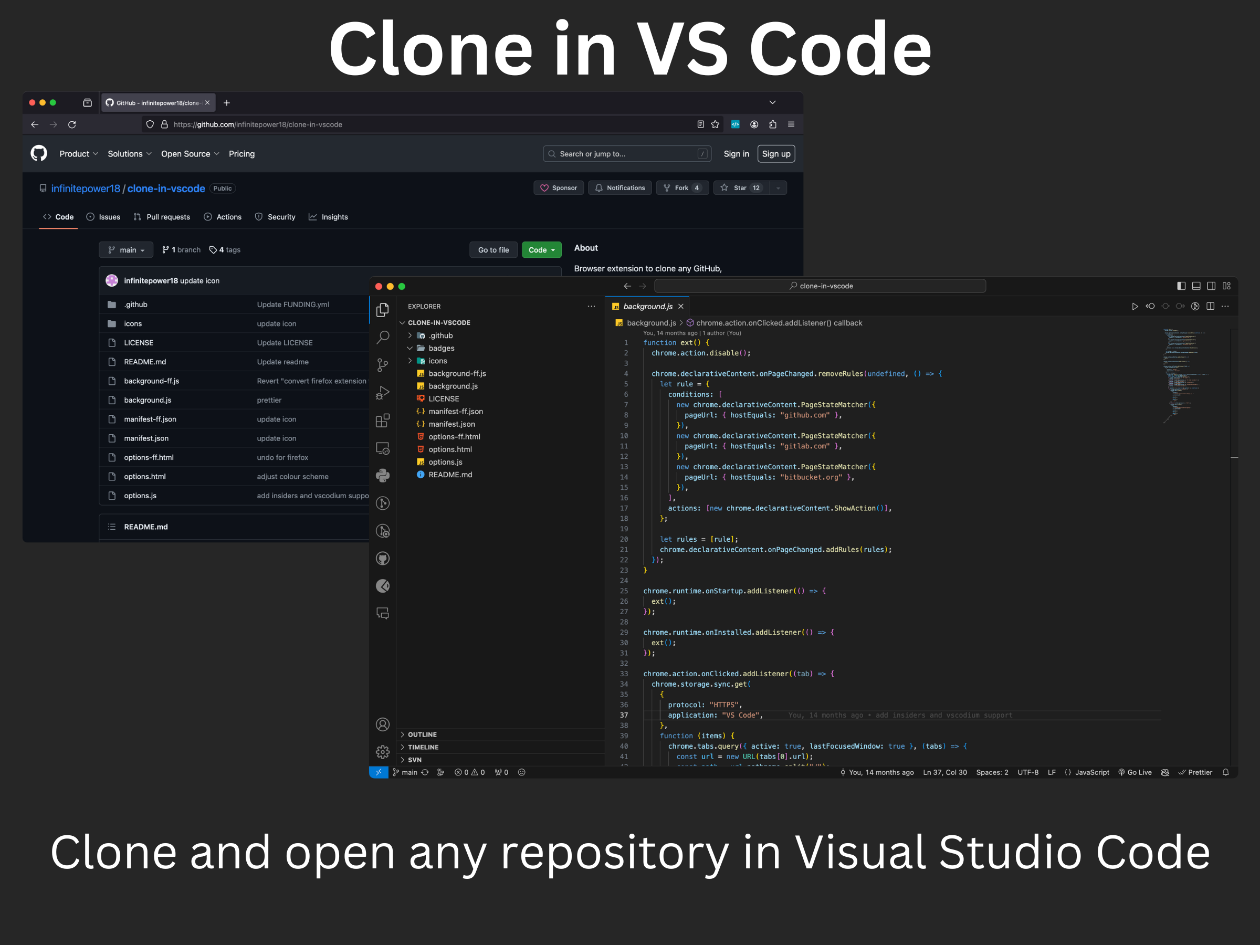
Task: Switch to Issues tab on GitHub repo
Action: pyautogui.click(x=103, y=217)
